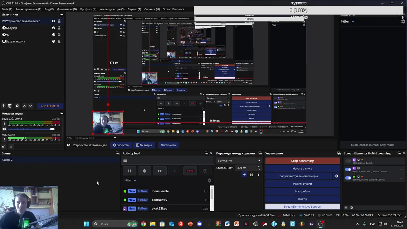Open Звук раб. стола options dots
This screenshot has height=229, width=407.
tap(4, 123)
